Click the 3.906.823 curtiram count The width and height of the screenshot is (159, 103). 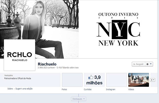(x=46, y=67)
